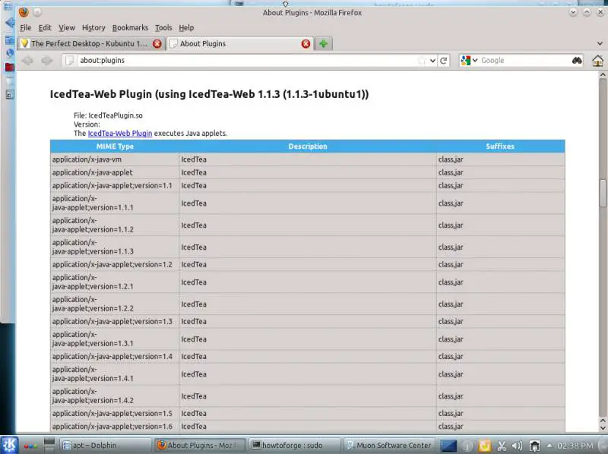
Task: Click the page identity icon in address bar
Action: tap(69, 61)
